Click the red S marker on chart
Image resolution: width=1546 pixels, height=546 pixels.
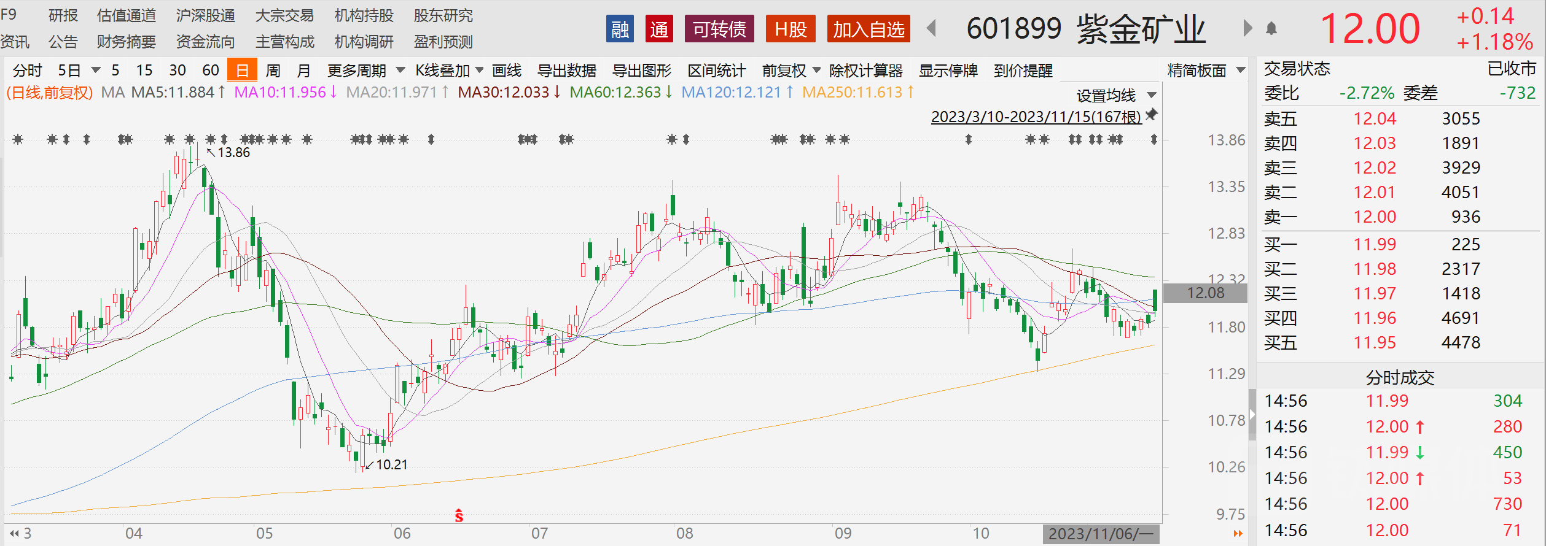point(459,516)
